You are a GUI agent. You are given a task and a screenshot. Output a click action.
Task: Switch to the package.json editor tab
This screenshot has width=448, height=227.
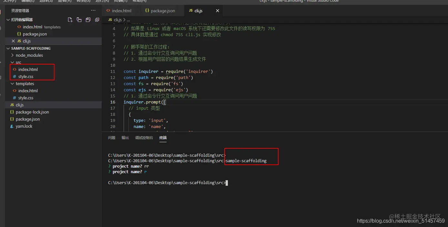point(163,11)
